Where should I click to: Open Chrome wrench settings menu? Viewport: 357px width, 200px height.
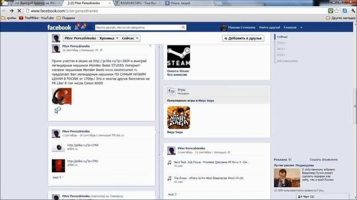coord(353,11)
